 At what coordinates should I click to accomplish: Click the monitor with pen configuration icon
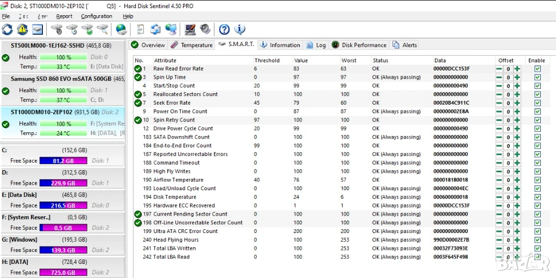pyautogui.click(x=190, y=29)
